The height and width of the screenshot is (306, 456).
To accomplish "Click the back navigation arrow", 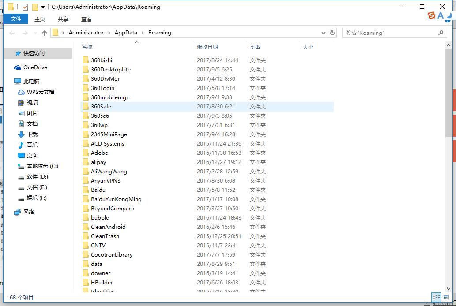I will (12, 33).
